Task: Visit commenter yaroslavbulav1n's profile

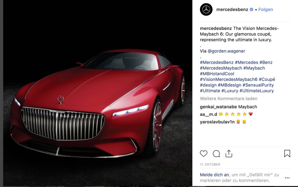Action: (217, 122)
